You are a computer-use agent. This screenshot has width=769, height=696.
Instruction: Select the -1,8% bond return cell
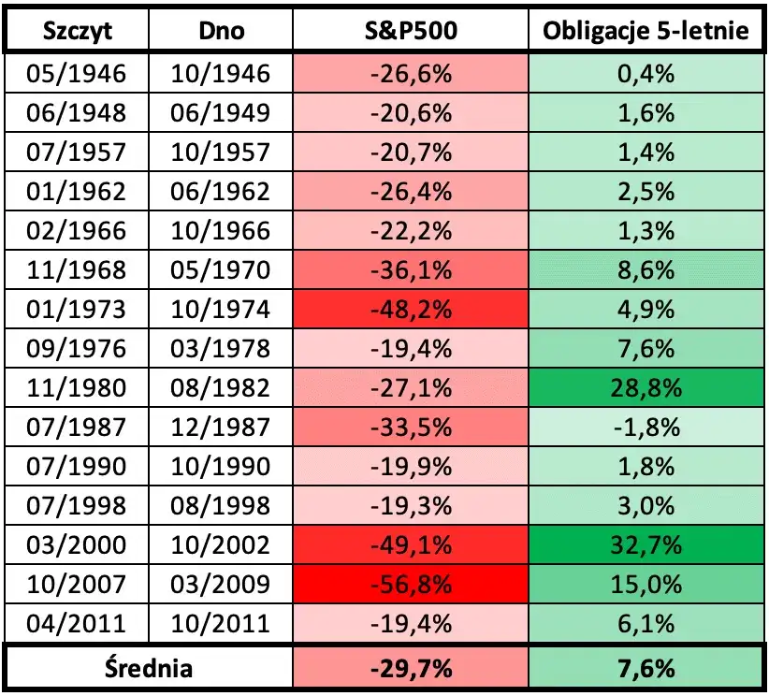(x=646, y=428)
